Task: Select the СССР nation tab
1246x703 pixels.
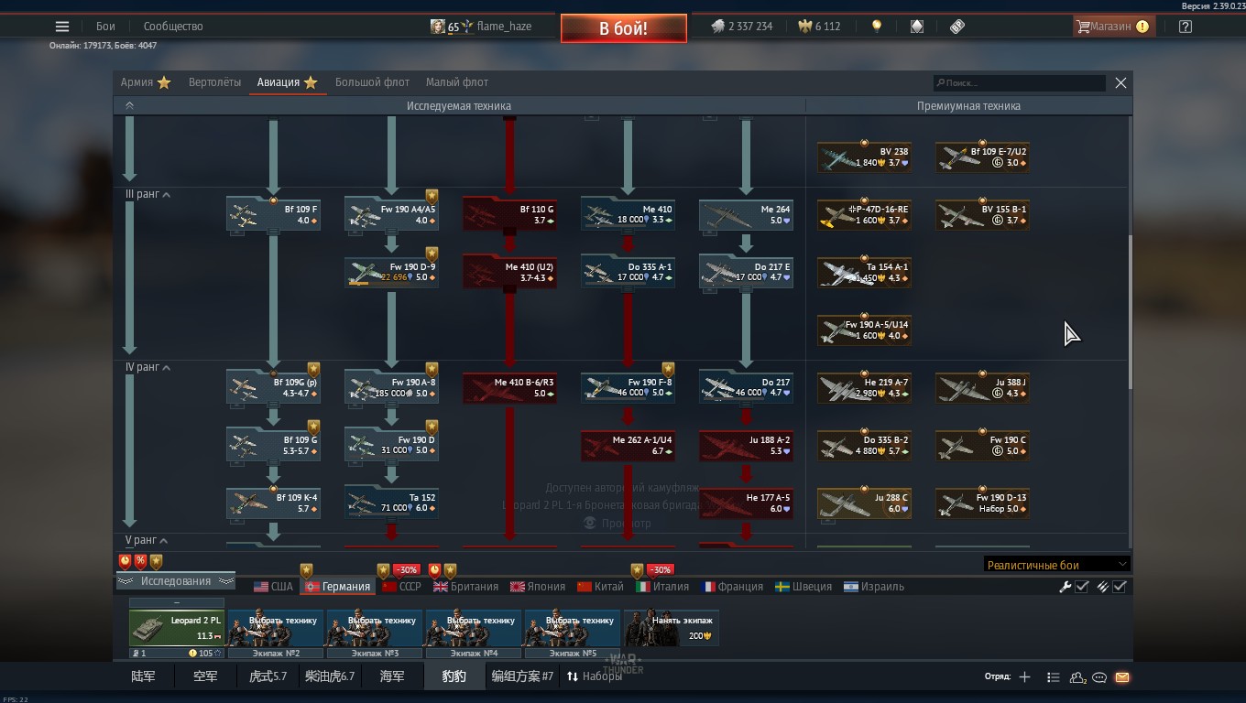Action: [x=401, y=587]
